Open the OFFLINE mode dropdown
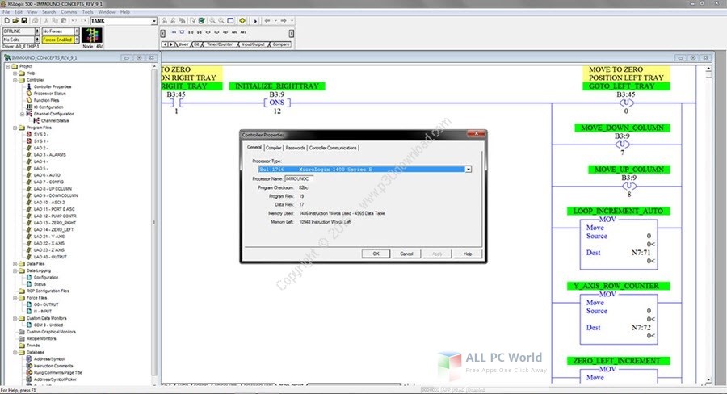The height and width of the screenshot is (394, 727). [x=37, y=31]
